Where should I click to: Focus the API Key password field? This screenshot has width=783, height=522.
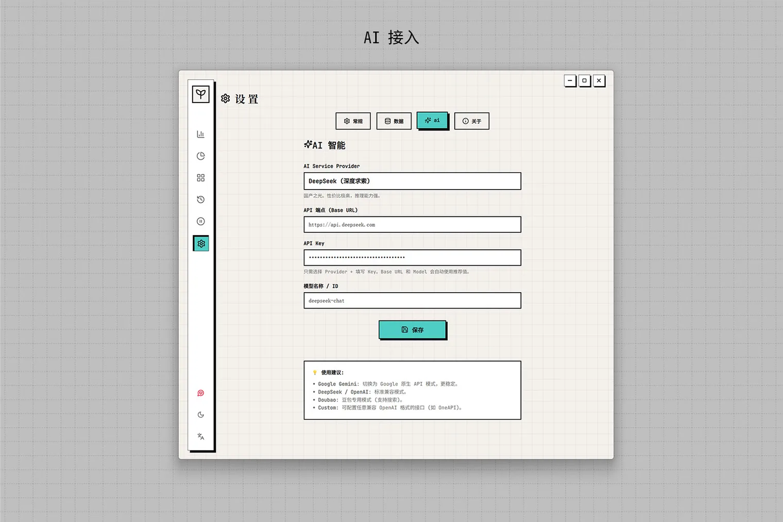[x=413, y=258]
